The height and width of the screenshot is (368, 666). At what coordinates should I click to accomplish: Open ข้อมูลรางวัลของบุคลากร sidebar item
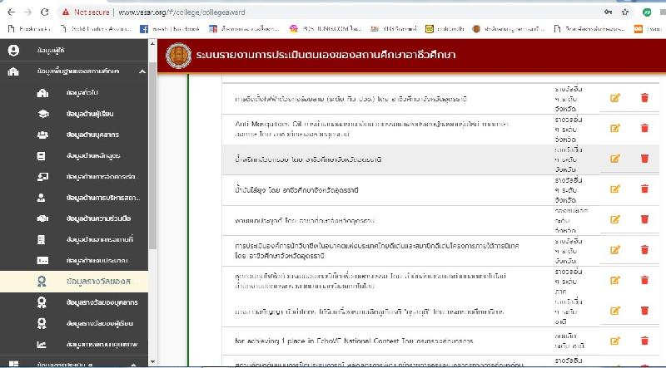click(74, 302)
